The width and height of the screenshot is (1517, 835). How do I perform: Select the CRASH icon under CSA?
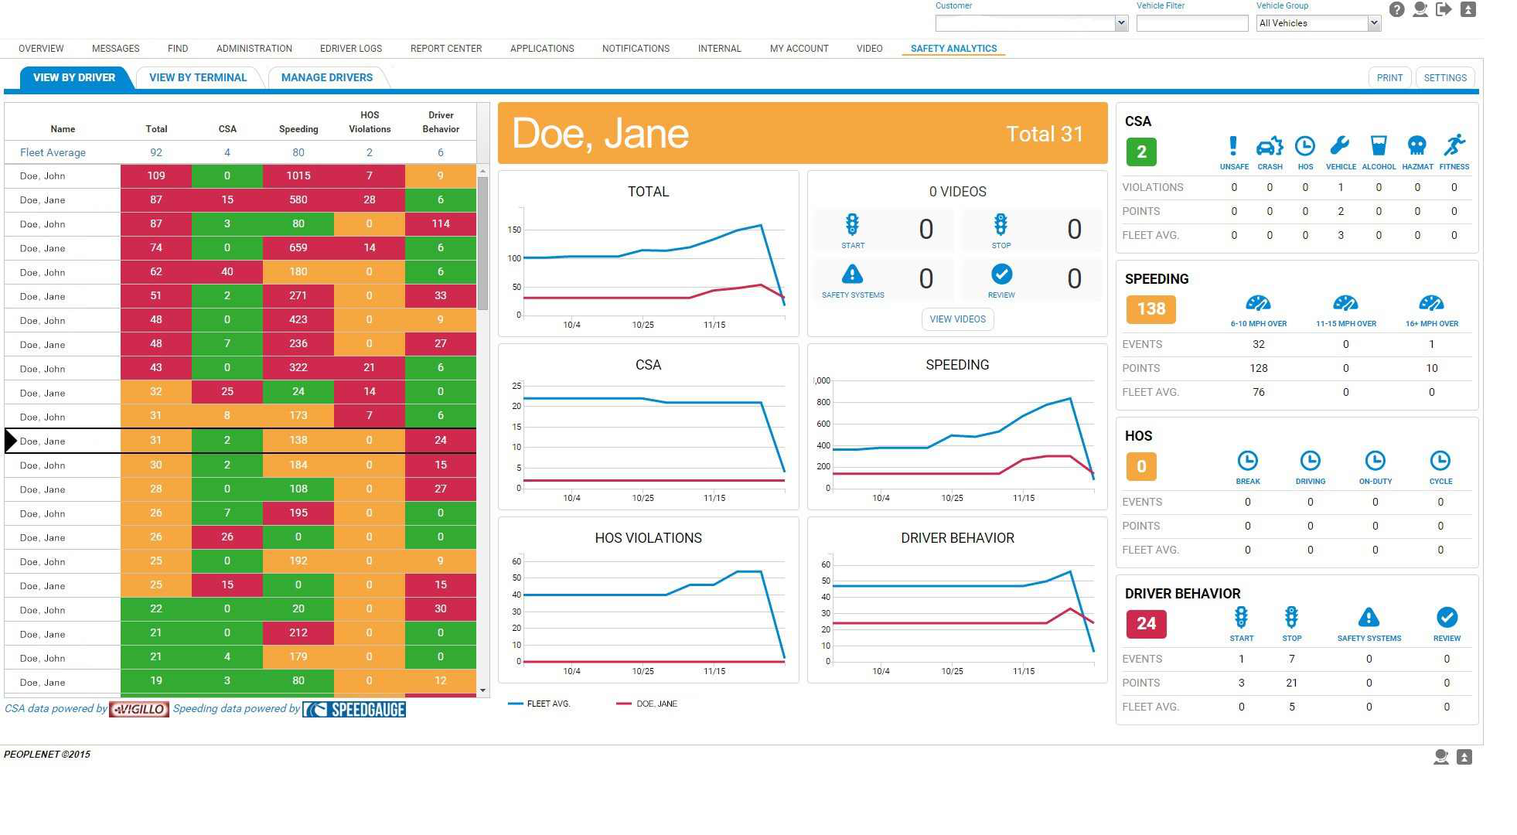coord(1270,147)
